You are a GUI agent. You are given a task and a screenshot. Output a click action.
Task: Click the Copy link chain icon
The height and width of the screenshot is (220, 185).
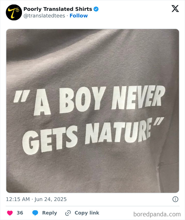tap(68, 213)
